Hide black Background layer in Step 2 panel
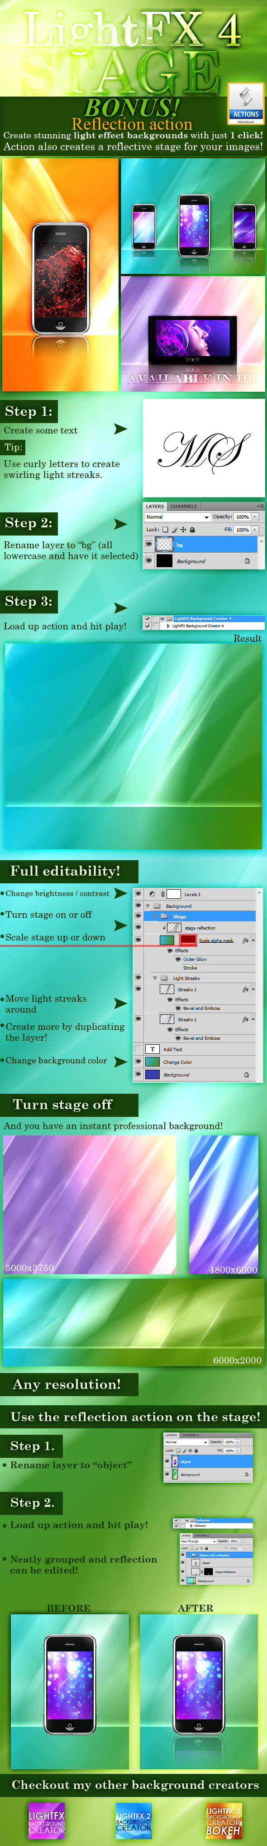The image size is (267, 1846). click(x=149, y=561)
